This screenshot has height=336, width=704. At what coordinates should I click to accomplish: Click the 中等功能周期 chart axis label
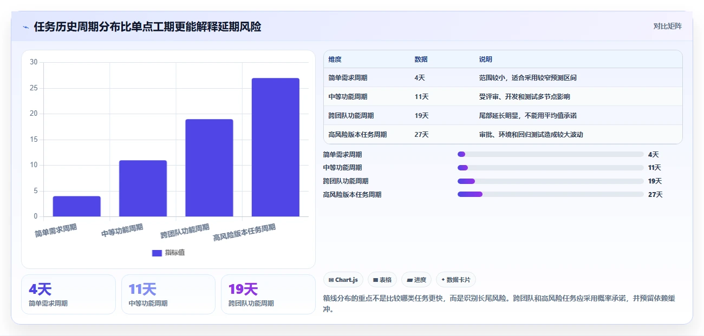tap(122, 231)
